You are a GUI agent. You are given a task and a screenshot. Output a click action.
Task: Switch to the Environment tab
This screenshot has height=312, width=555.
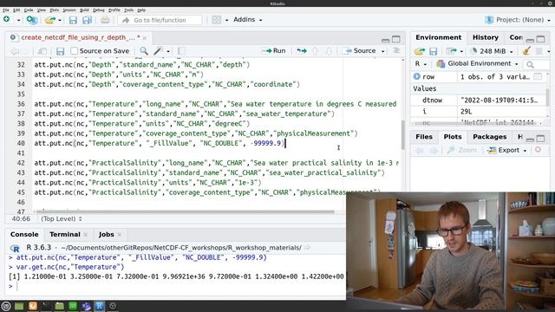pos(438,37)
